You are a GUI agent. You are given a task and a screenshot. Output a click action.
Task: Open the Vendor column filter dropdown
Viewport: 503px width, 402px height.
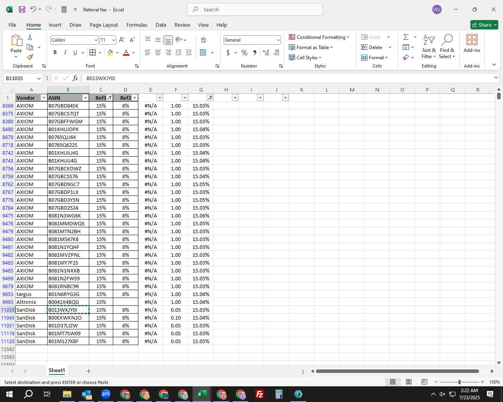click(43, 98)
